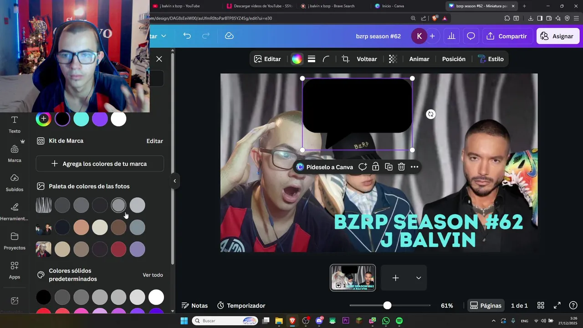Collapse the side panel with arrow handle

tap(174, 181)
